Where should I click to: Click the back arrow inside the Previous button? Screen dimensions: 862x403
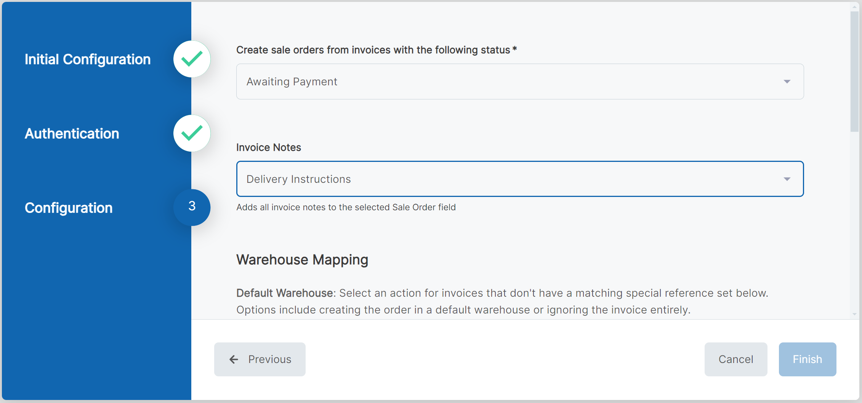click(x=233, y=359)
